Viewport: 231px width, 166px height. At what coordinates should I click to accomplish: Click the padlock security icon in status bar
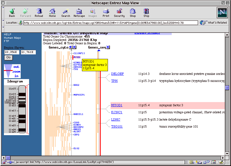click(x=4, y=162)
